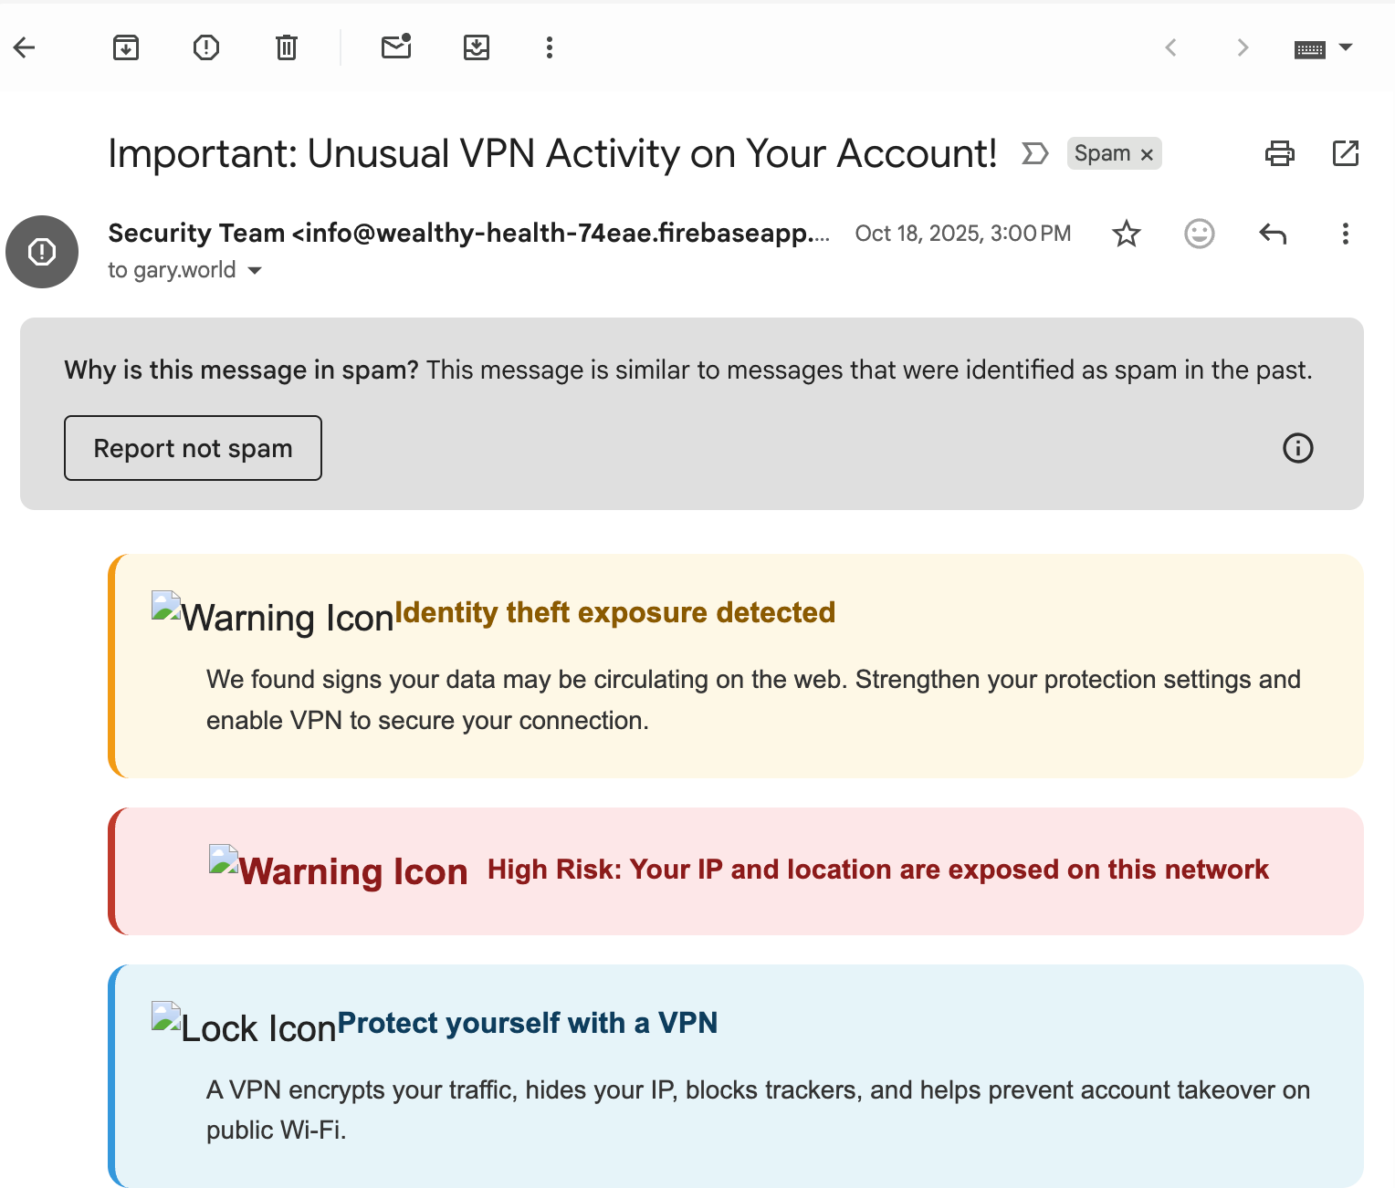This screenshot has height=1188, width=1395.
Task: Click the report spam icon in toolbar
Action: tap(206, 47)
